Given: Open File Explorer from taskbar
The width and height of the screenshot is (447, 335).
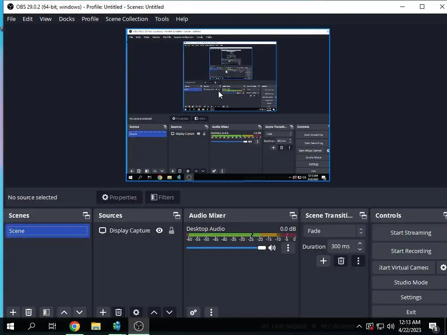Looking at the screenshot, I should (96, 326).
